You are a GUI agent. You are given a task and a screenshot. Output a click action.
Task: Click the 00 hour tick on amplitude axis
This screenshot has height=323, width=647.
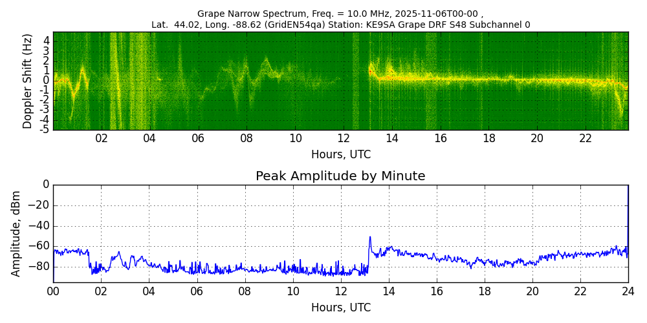tap(53, 291)
